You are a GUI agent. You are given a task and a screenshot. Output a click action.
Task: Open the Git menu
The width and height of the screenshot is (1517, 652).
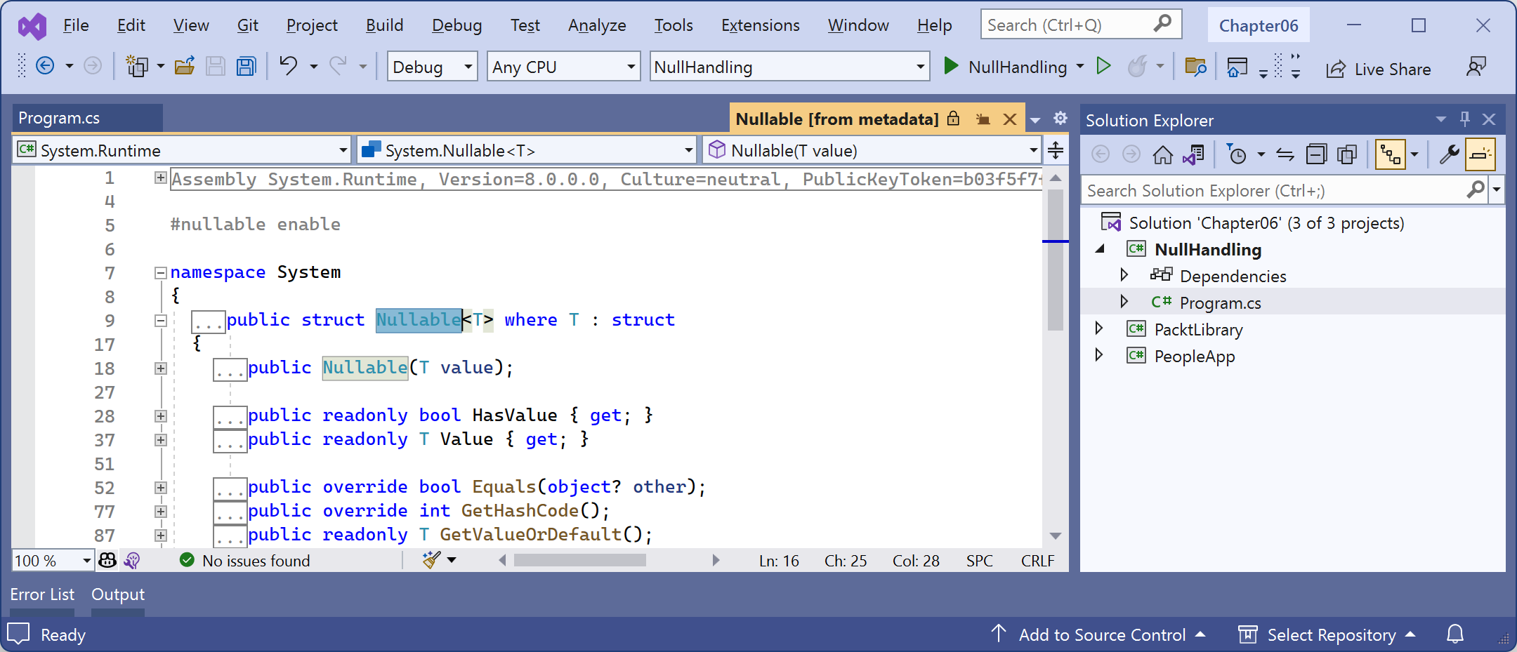coord(247,25)
